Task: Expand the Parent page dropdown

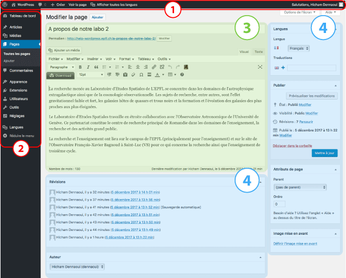Action: pos(300,188)
